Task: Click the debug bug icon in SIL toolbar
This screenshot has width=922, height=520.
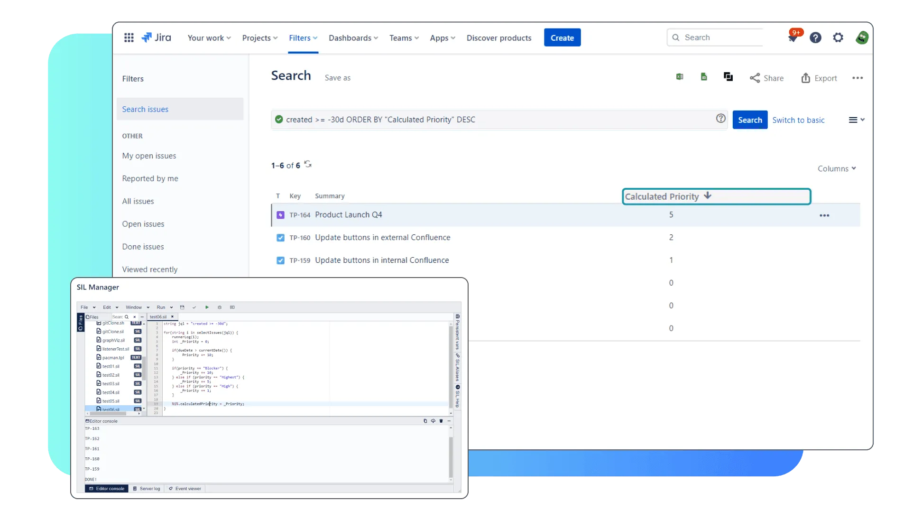Action: point(220,307)
